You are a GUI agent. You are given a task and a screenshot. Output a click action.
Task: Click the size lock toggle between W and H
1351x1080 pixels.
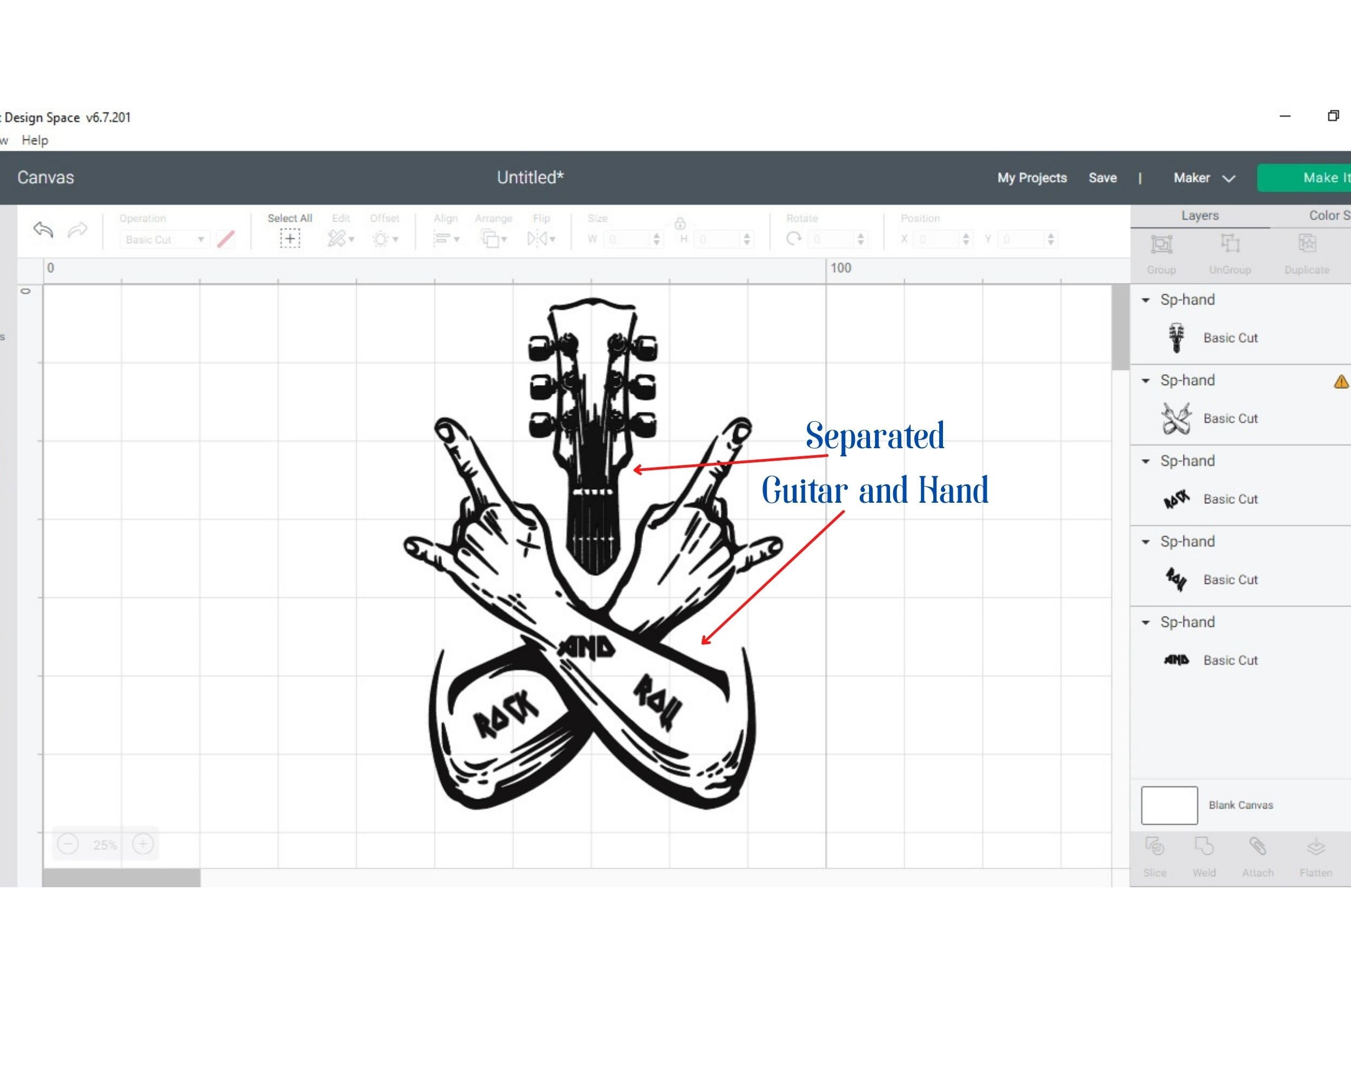pyautogui.click(x=679, y=224)
